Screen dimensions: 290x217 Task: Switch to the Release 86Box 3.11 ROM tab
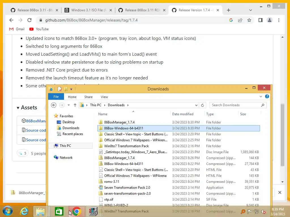(x=142, y=10)
